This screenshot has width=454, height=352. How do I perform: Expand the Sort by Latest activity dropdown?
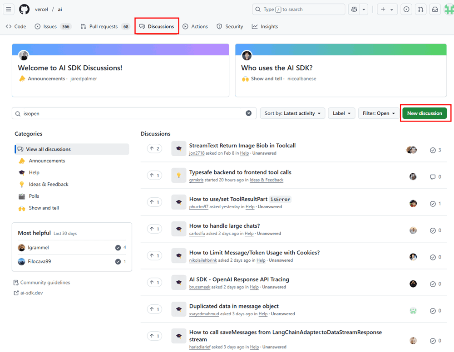pyautogui.click(x=292, y=113)
